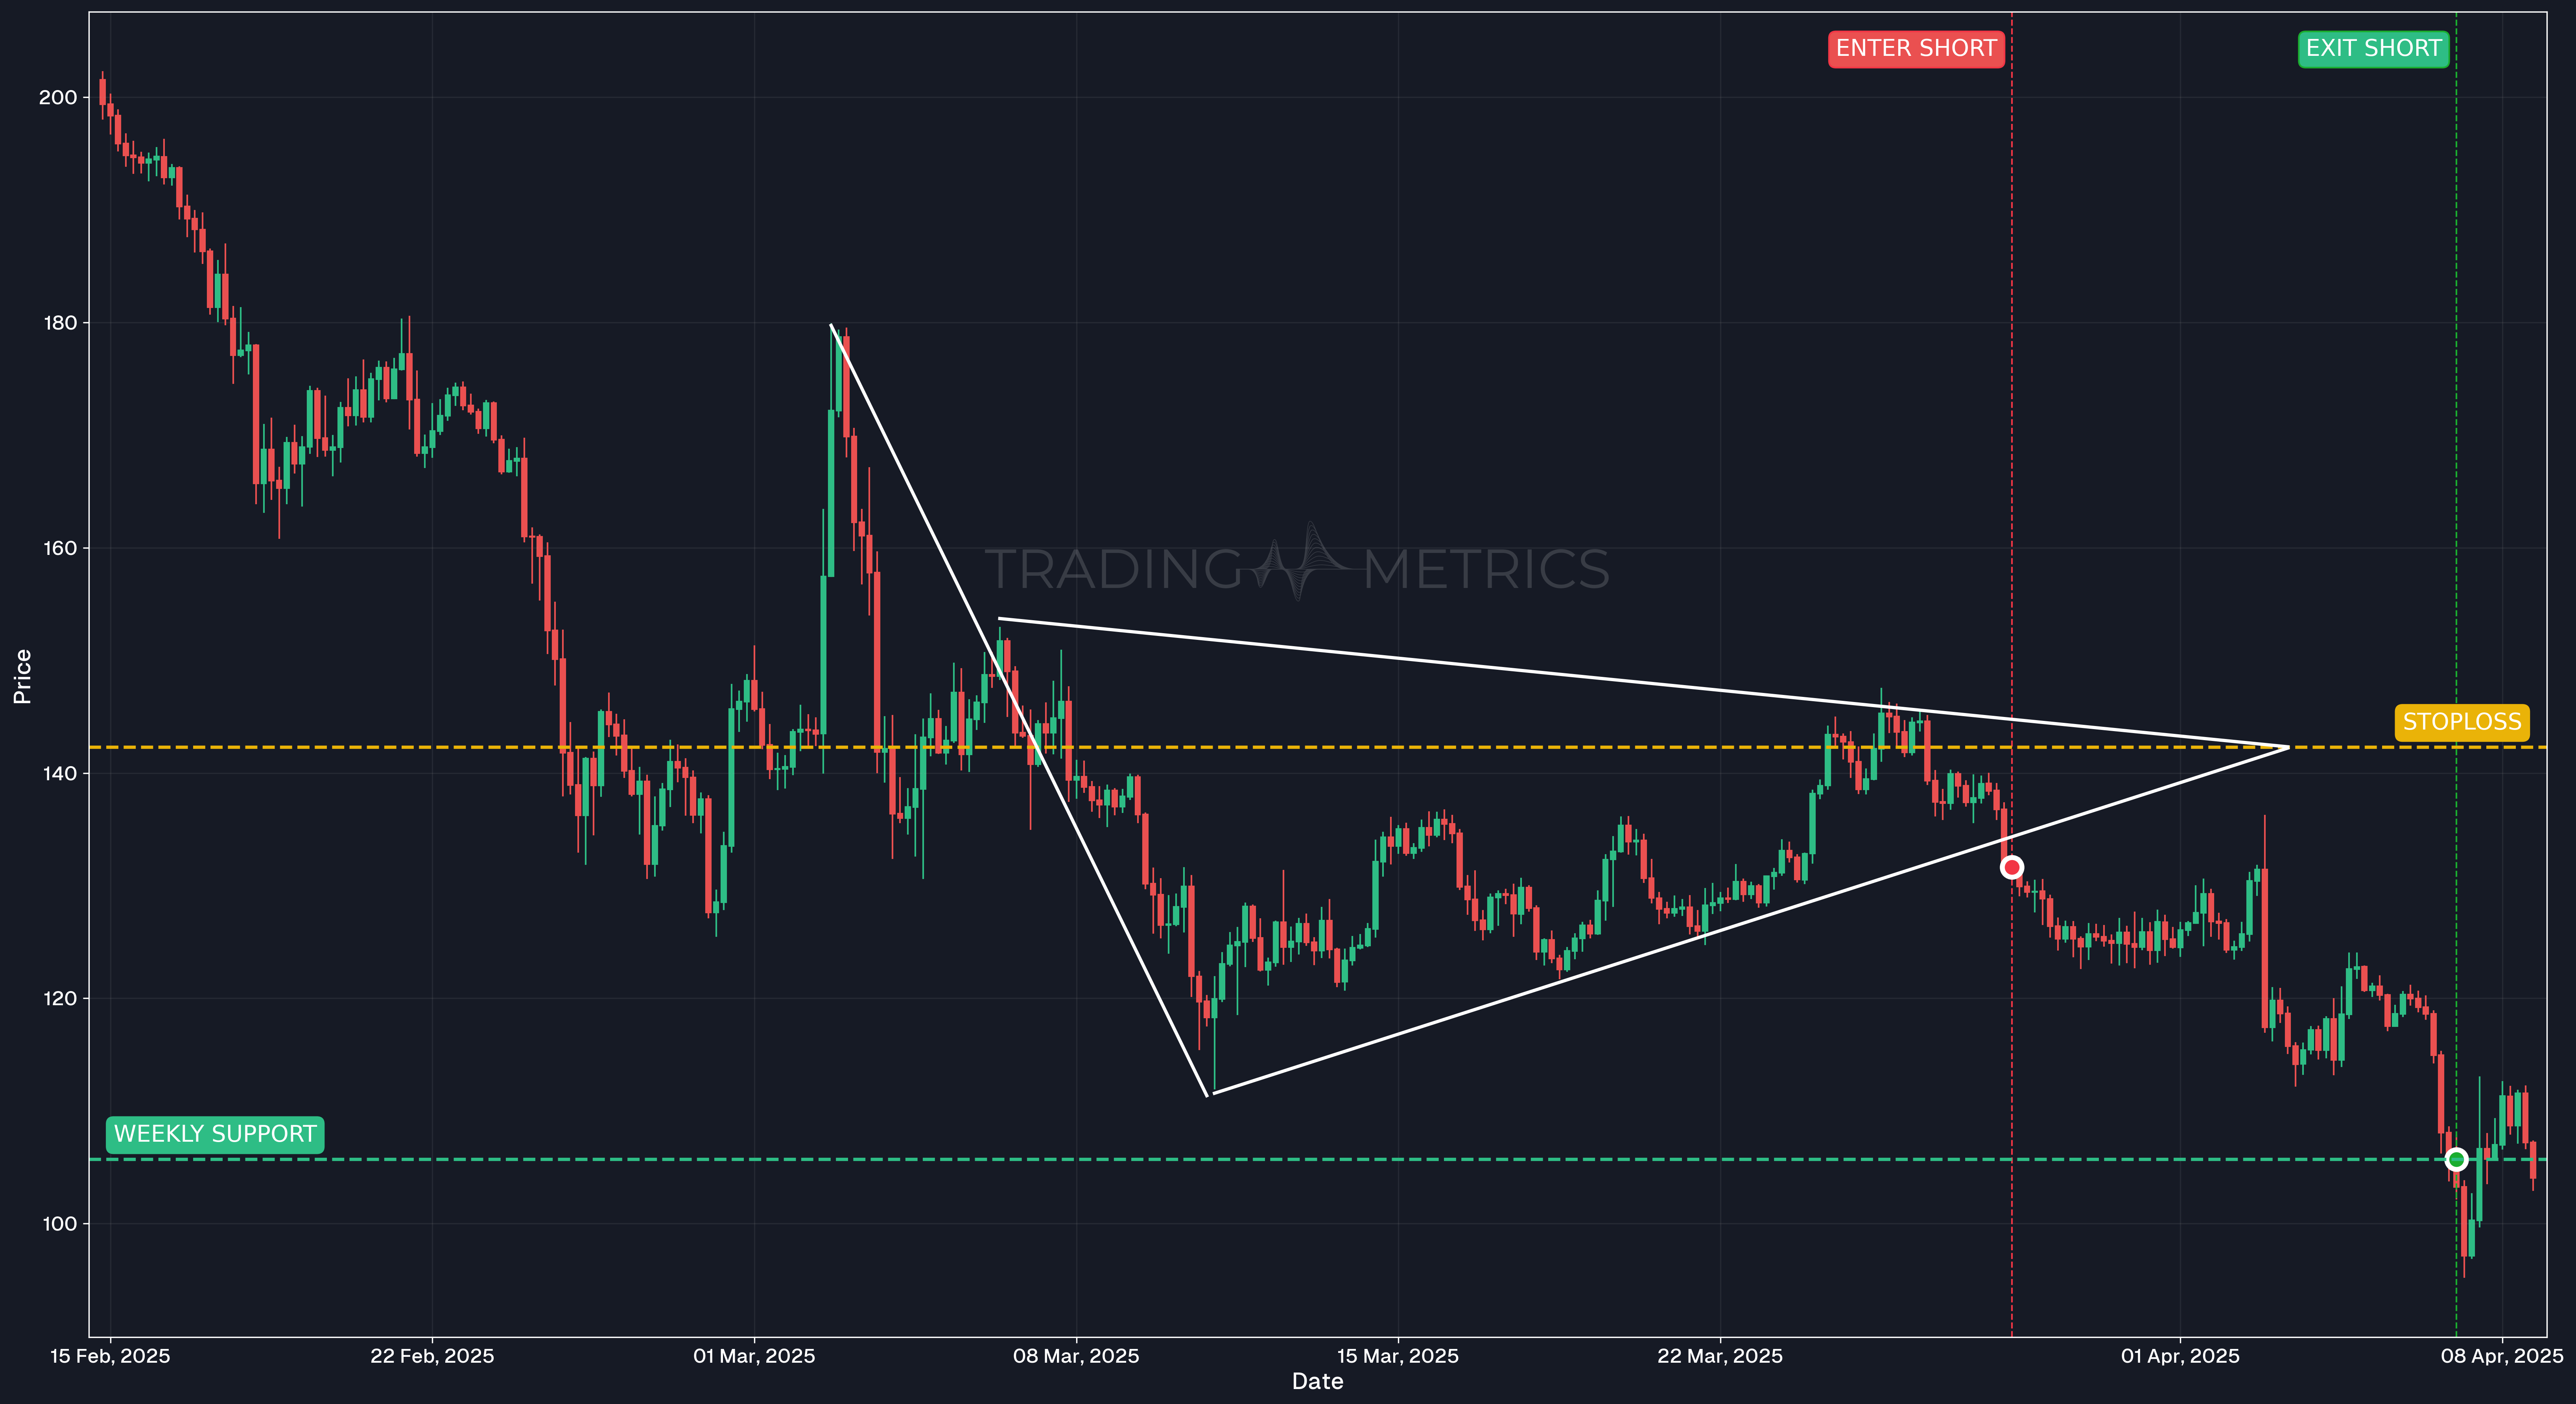Click the 15 Mar, 2025 date label

[1398, 1356]
